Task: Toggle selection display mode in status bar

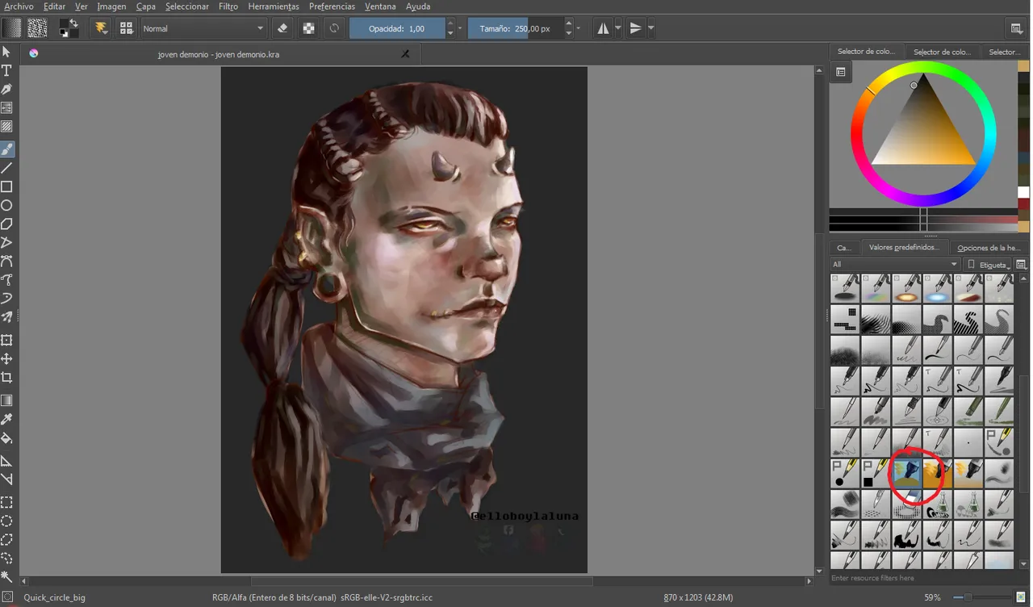Action: coord(7,597)
